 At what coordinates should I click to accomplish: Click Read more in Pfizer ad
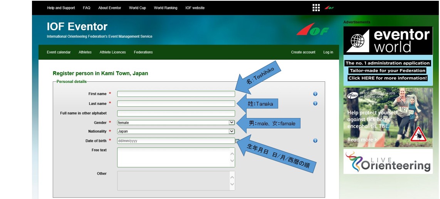coord(362,140)
